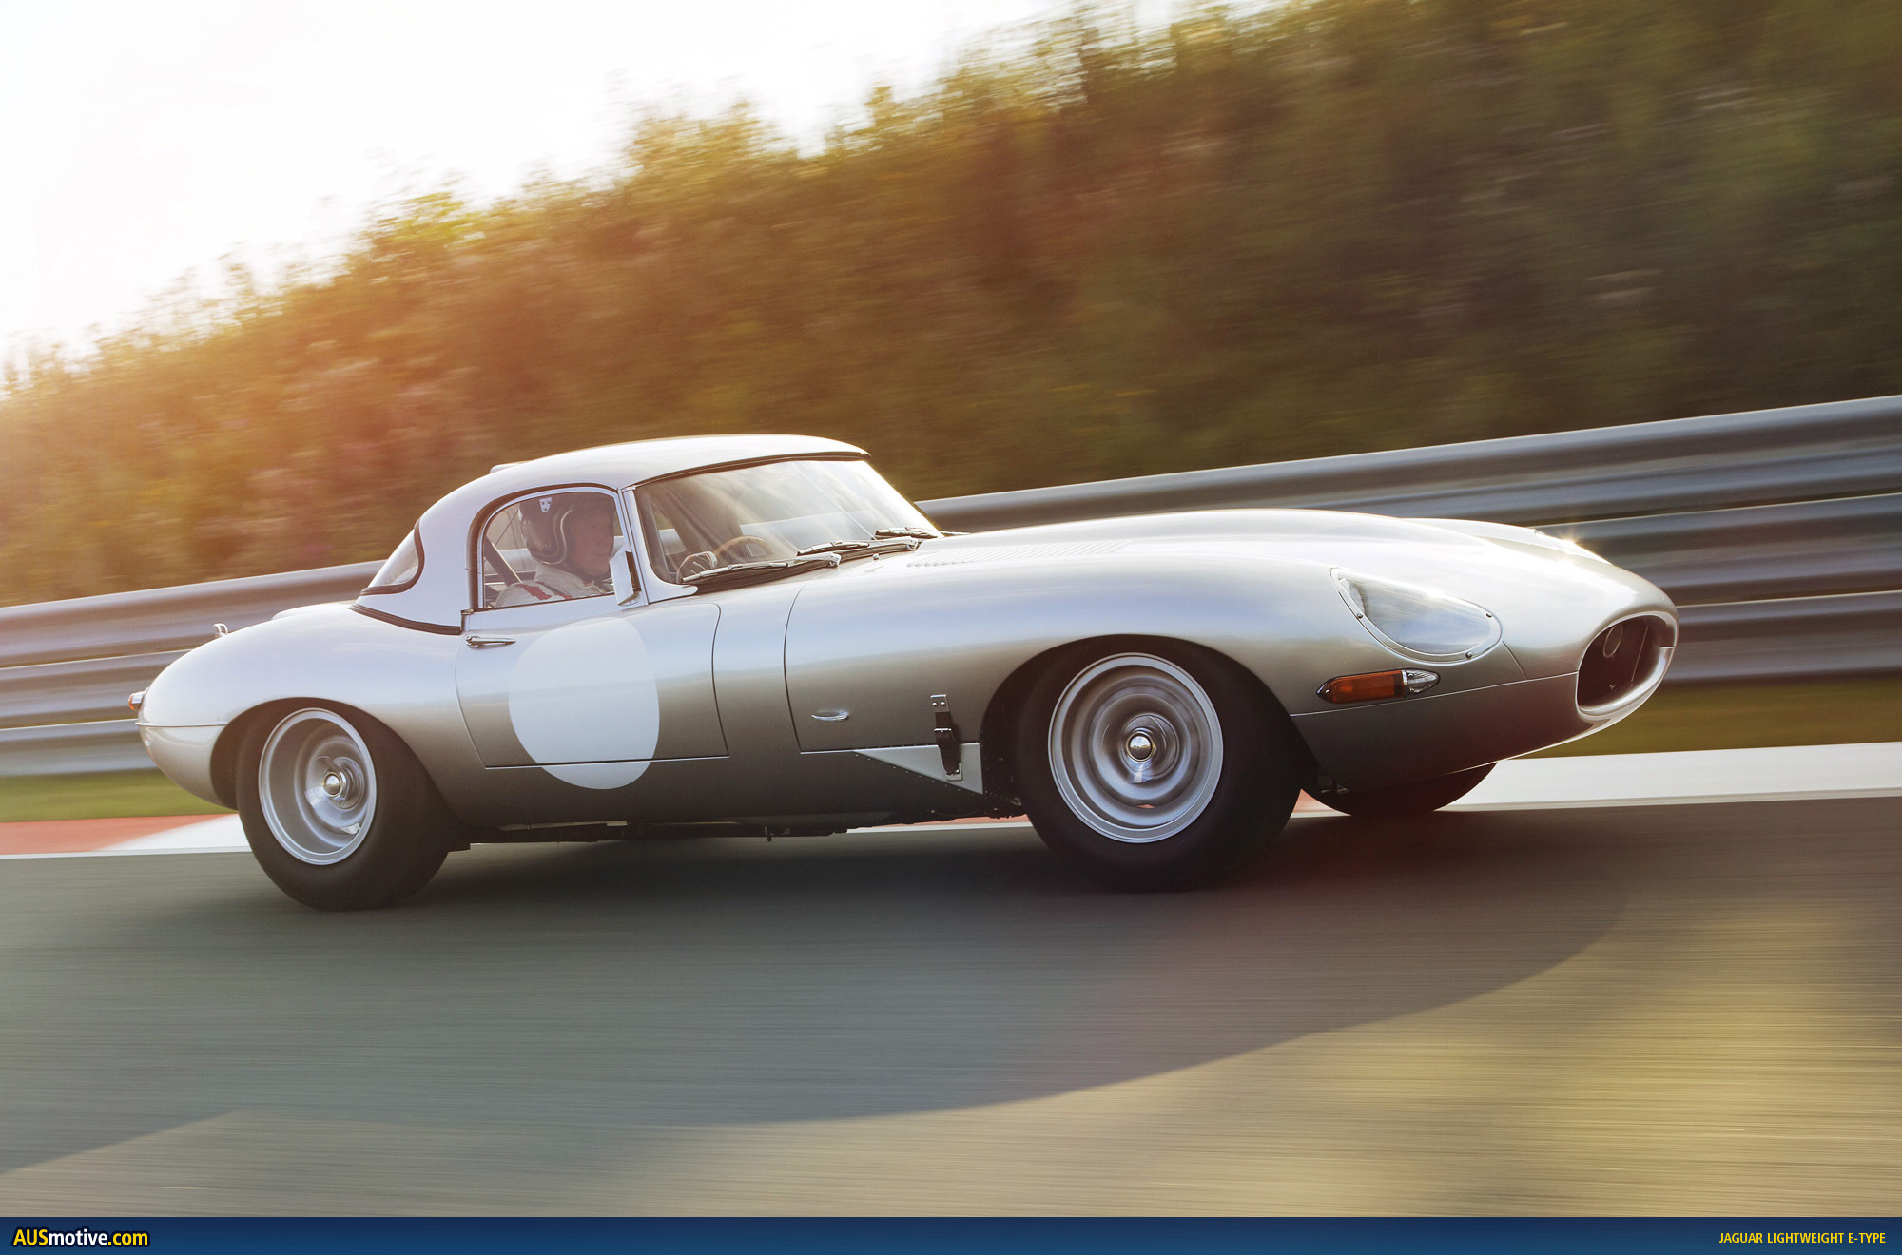Image resolution: width=1902 pixels, height=1255 pixels.
Task: Click the car's front wheel hub
Action: pos(1138,746)
